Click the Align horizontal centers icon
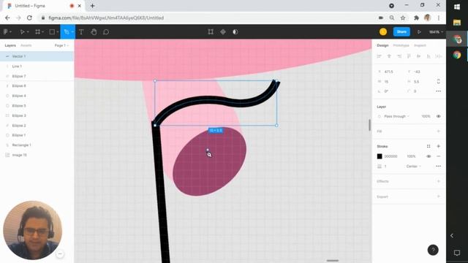The image size is (468, 263). 389,56
